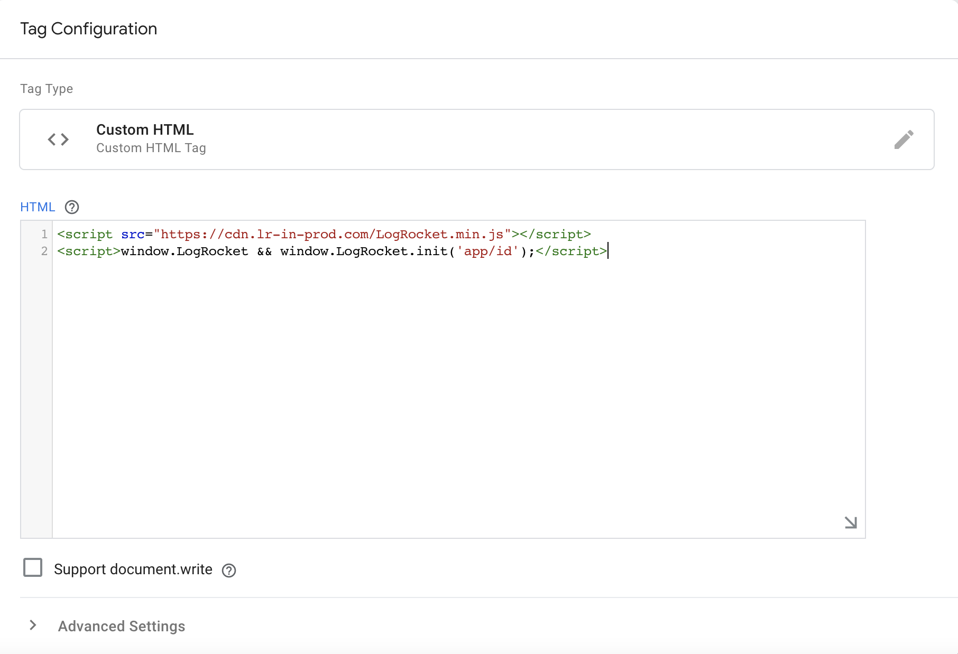Click inside the HTML code editor area
Screen dimensions: 958x654
click(x=459, y=379)
